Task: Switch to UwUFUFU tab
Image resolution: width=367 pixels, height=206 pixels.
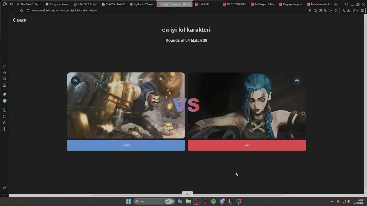Action: click(x=206, y=4)
